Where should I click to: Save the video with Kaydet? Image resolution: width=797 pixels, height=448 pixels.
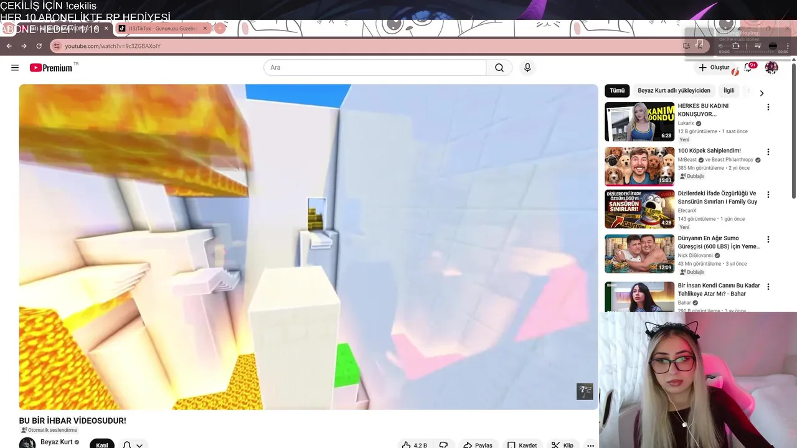pyautogui.click(x=522, y=445)
